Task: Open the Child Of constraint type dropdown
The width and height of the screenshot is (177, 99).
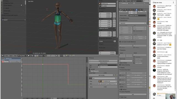Action: tap(14, 20)
